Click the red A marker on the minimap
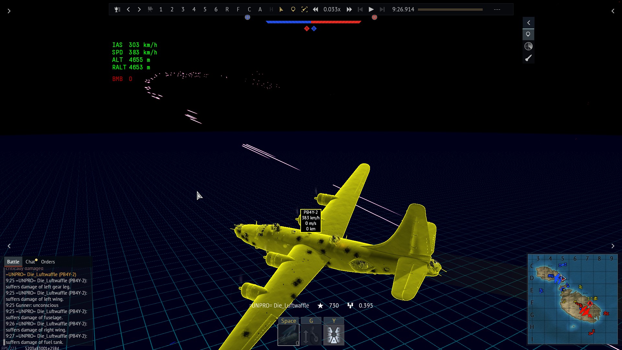This screenshot has width=622, height=350. (590, 304)
